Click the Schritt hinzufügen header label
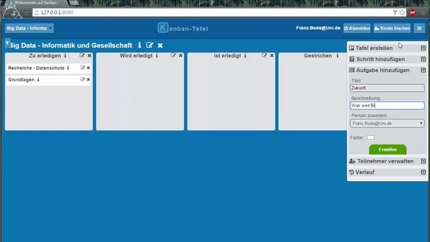This screenshot has width=430, height=242. (380, 59)
